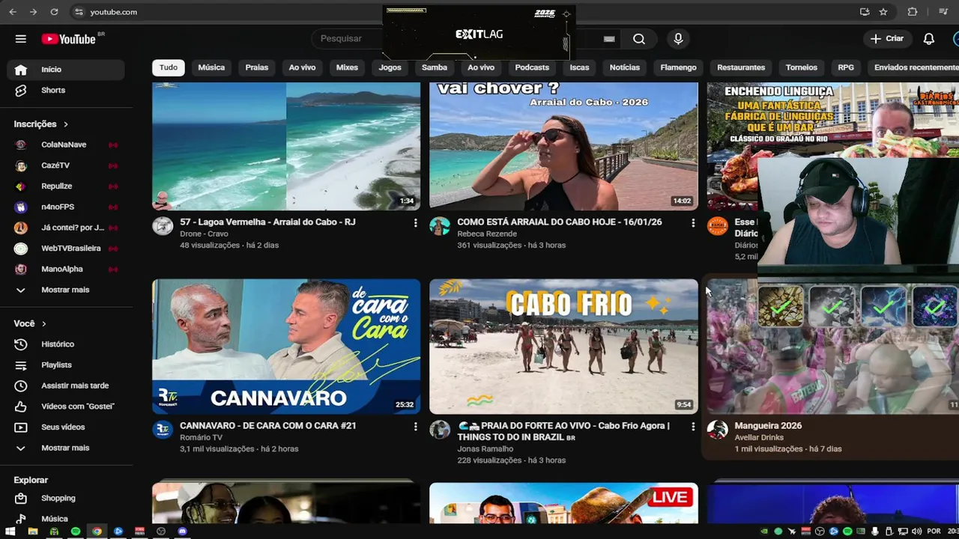Select the Mixes filter chip
959x539 pixels.
[x=347, y=67]
